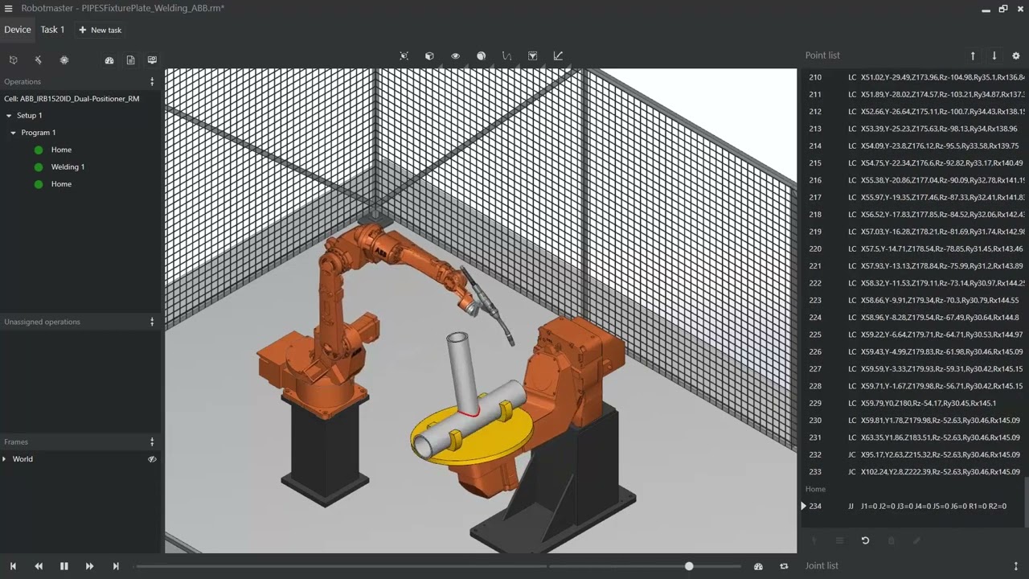
Task: Rewind the simulation
Action: click(x=39, y=566)
